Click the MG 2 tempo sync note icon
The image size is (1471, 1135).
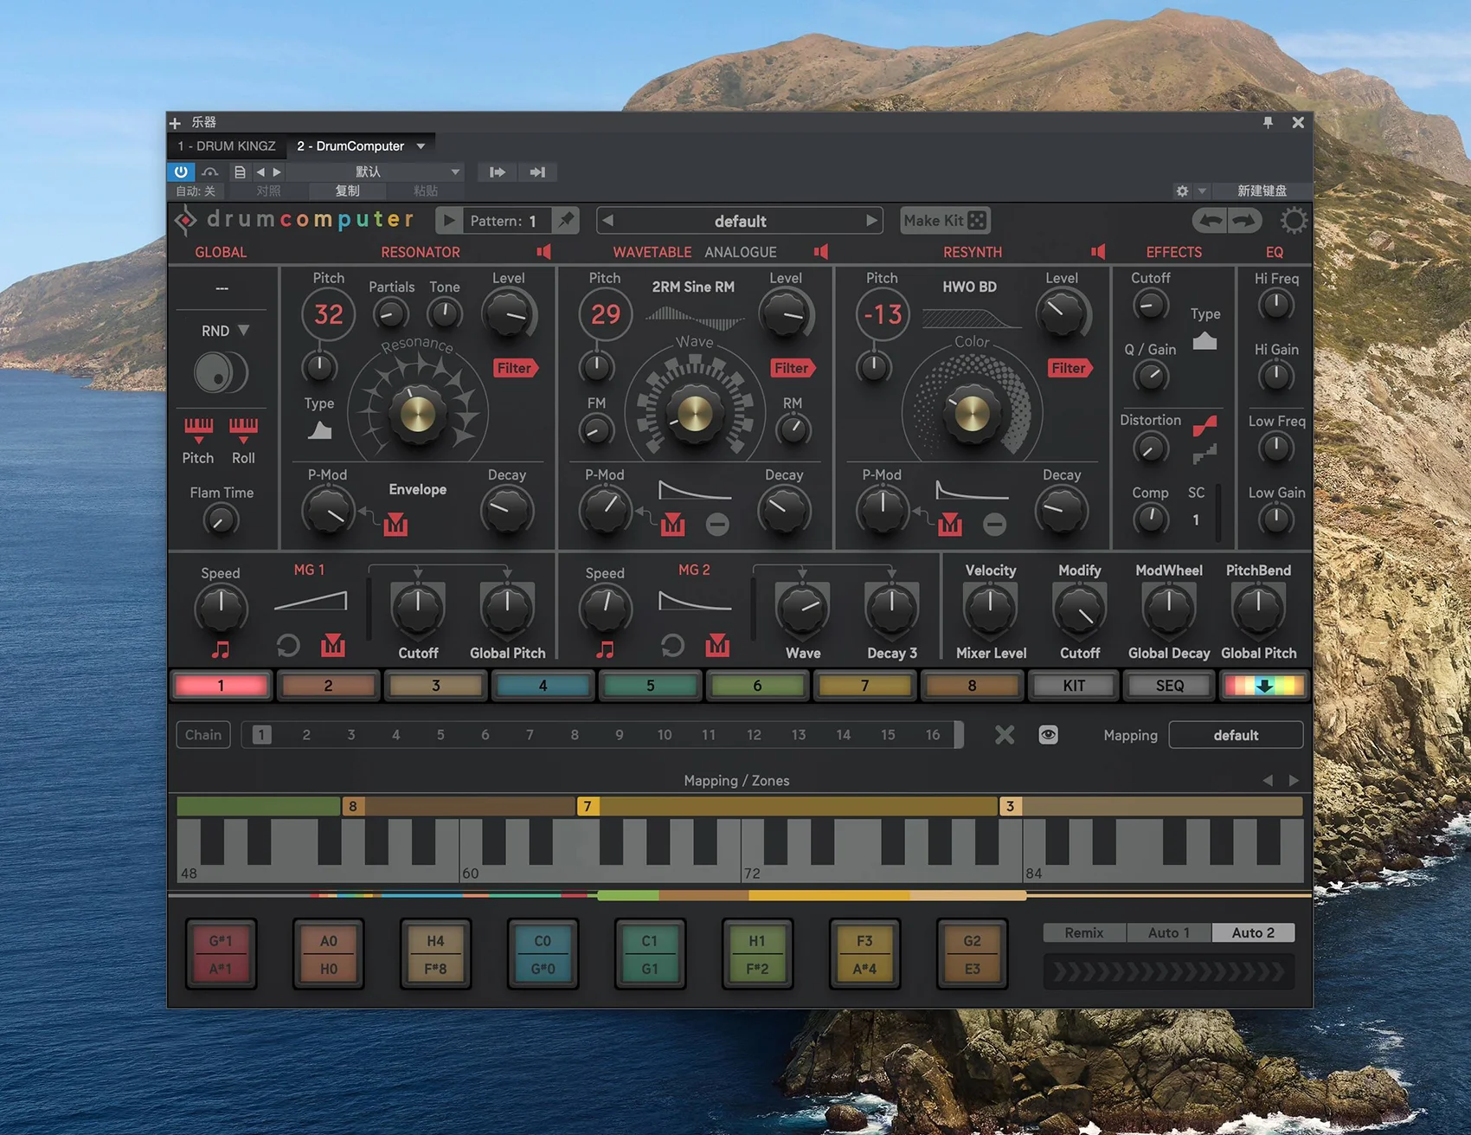click(x=605, y=649)
